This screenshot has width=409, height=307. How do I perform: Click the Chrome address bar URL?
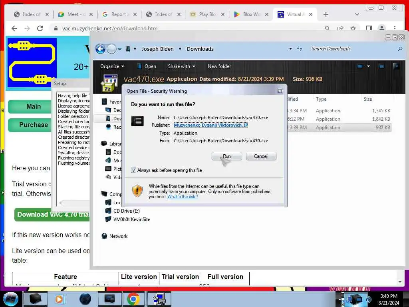tap(109, 28)
